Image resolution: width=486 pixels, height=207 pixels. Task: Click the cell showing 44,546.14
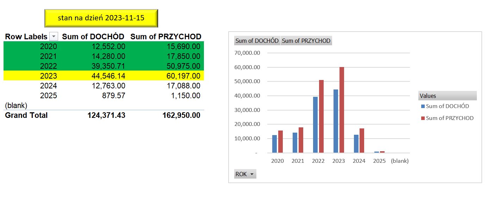(106, 76)
